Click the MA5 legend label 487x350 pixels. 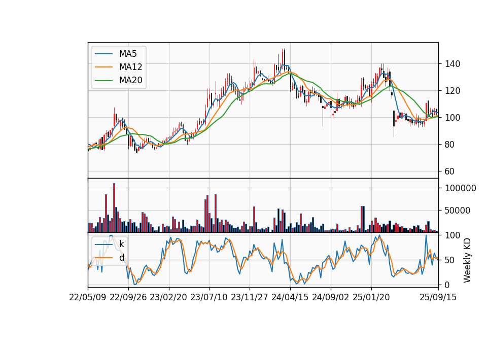coord(128,54)
